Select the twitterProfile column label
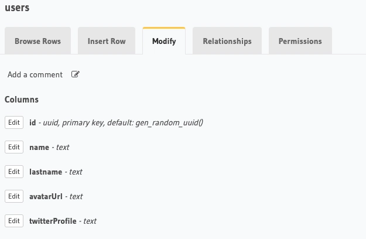 pos(53,221)
